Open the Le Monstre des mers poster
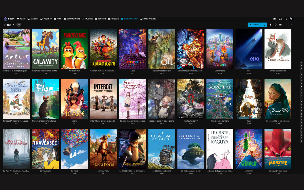 278,149
